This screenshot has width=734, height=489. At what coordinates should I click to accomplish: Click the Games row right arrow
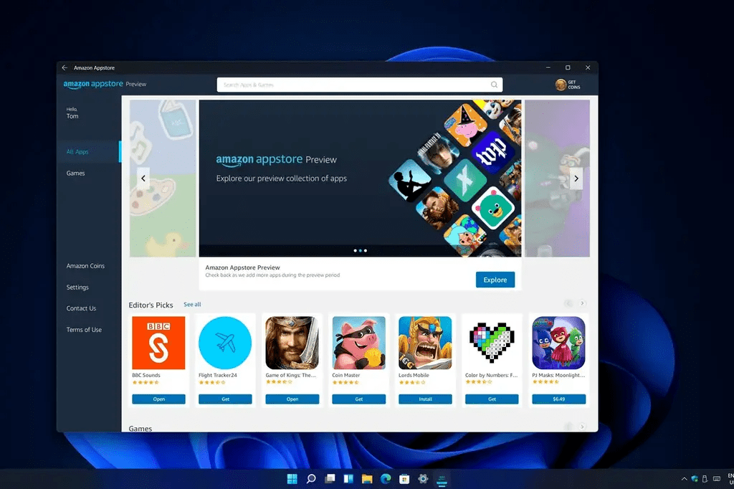click(x=582, y=427)
